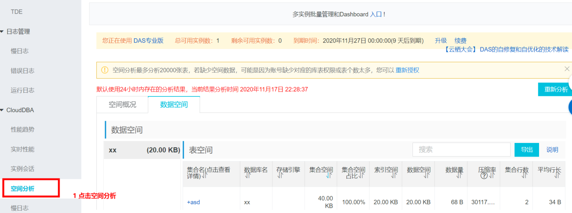The height and width of the screenshot is (213, 572).
Task: Open 实例会话 in the sidebar
Action: click(x=22, y=169)
